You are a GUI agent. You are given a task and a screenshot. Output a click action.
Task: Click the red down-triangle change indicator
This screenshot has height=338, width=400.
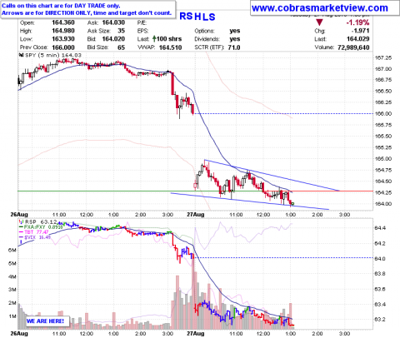click(319, 22)
